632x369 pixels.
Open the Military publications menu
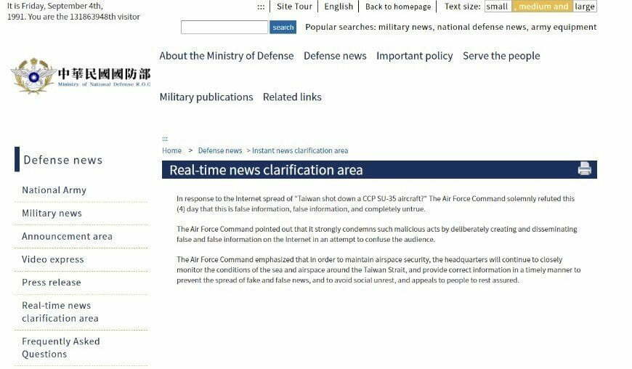tap(206, 97)
